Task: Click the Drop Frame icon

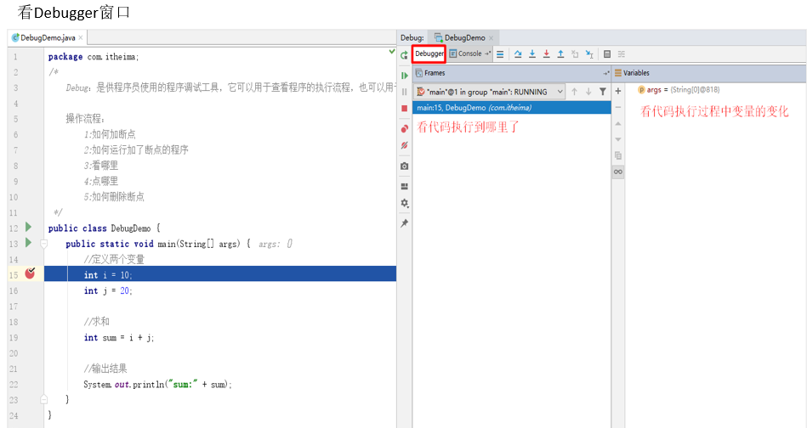Action: click(x=575, y=54)
